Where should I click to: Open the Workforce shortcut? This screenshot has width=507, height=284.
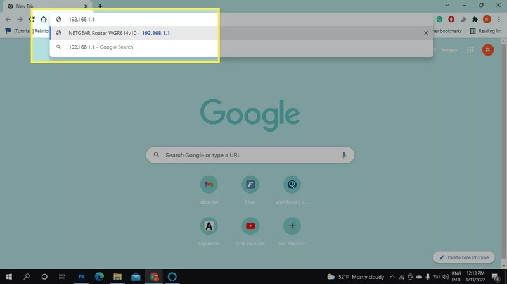(x=292, y=190)
